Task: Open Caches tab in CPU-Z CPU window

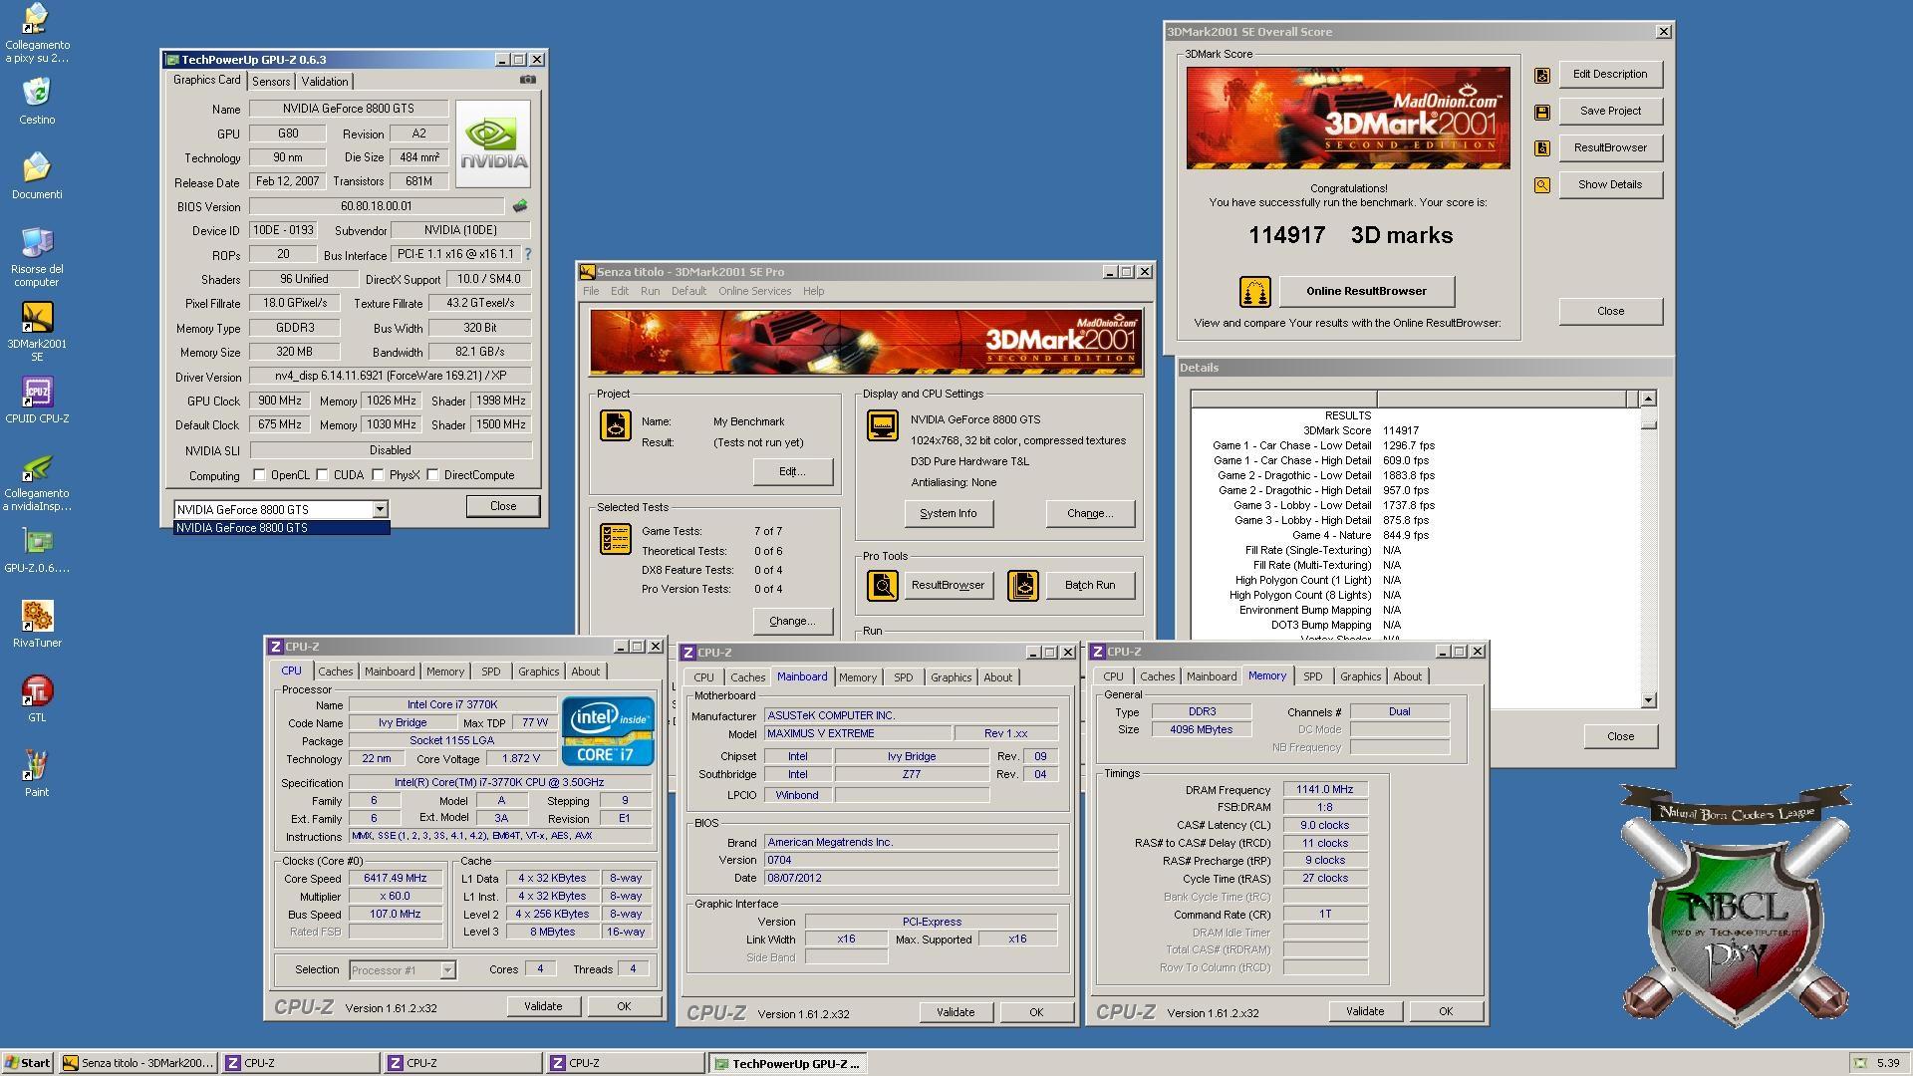Action: (x=336, y=672)
